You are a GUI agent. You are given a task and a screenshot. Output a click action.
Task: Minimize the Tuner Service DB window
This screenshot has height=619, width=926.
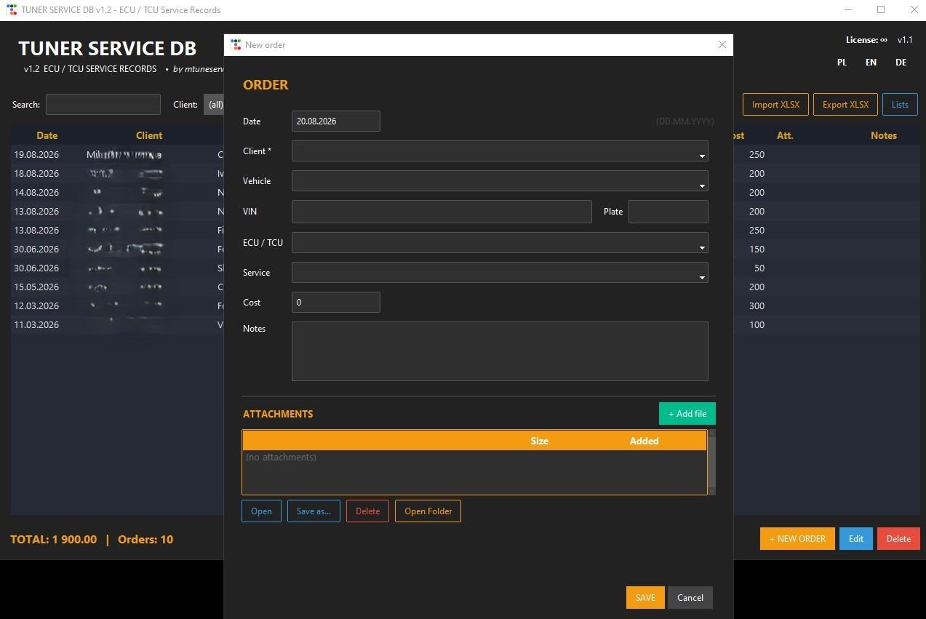pos(848,10)
